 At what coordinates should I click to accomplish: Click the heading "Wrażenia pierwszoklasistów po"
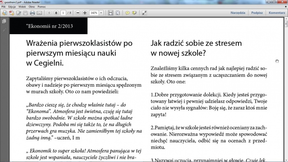79,43
